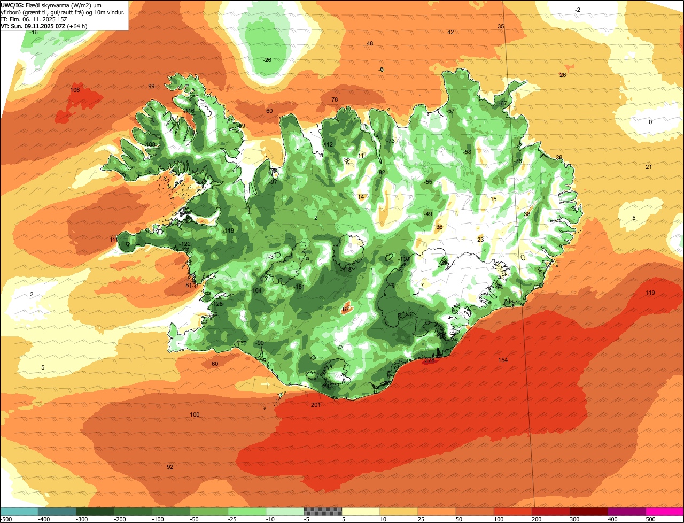Click the map value 81 off the west coast
684x523 pixels.
pos(188,285)
